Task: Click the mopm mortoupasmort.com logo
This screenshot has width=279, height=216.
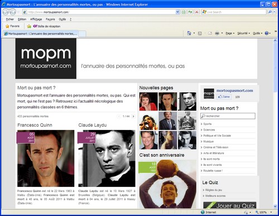Action: click(46, 59)
